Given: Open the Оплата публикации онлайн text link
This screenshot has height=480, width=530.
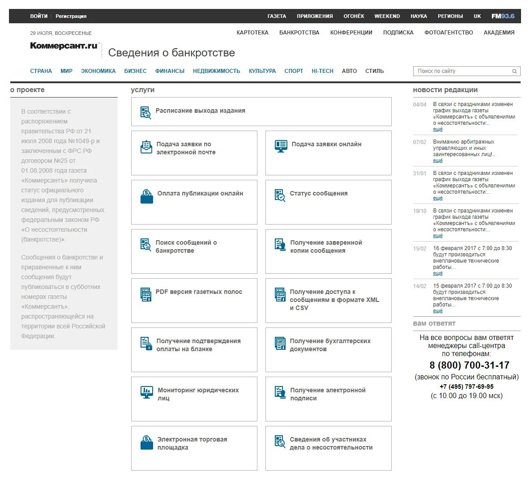Looking at the screenshot, I should (200, 193).
